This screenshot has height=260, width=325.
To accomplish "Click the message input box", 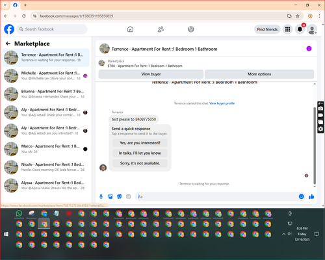I will [x=216, y=196].
